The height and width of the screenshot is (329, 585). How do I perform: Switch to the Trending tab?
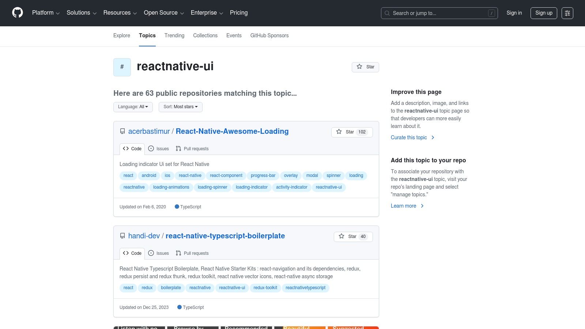point(174,35)
